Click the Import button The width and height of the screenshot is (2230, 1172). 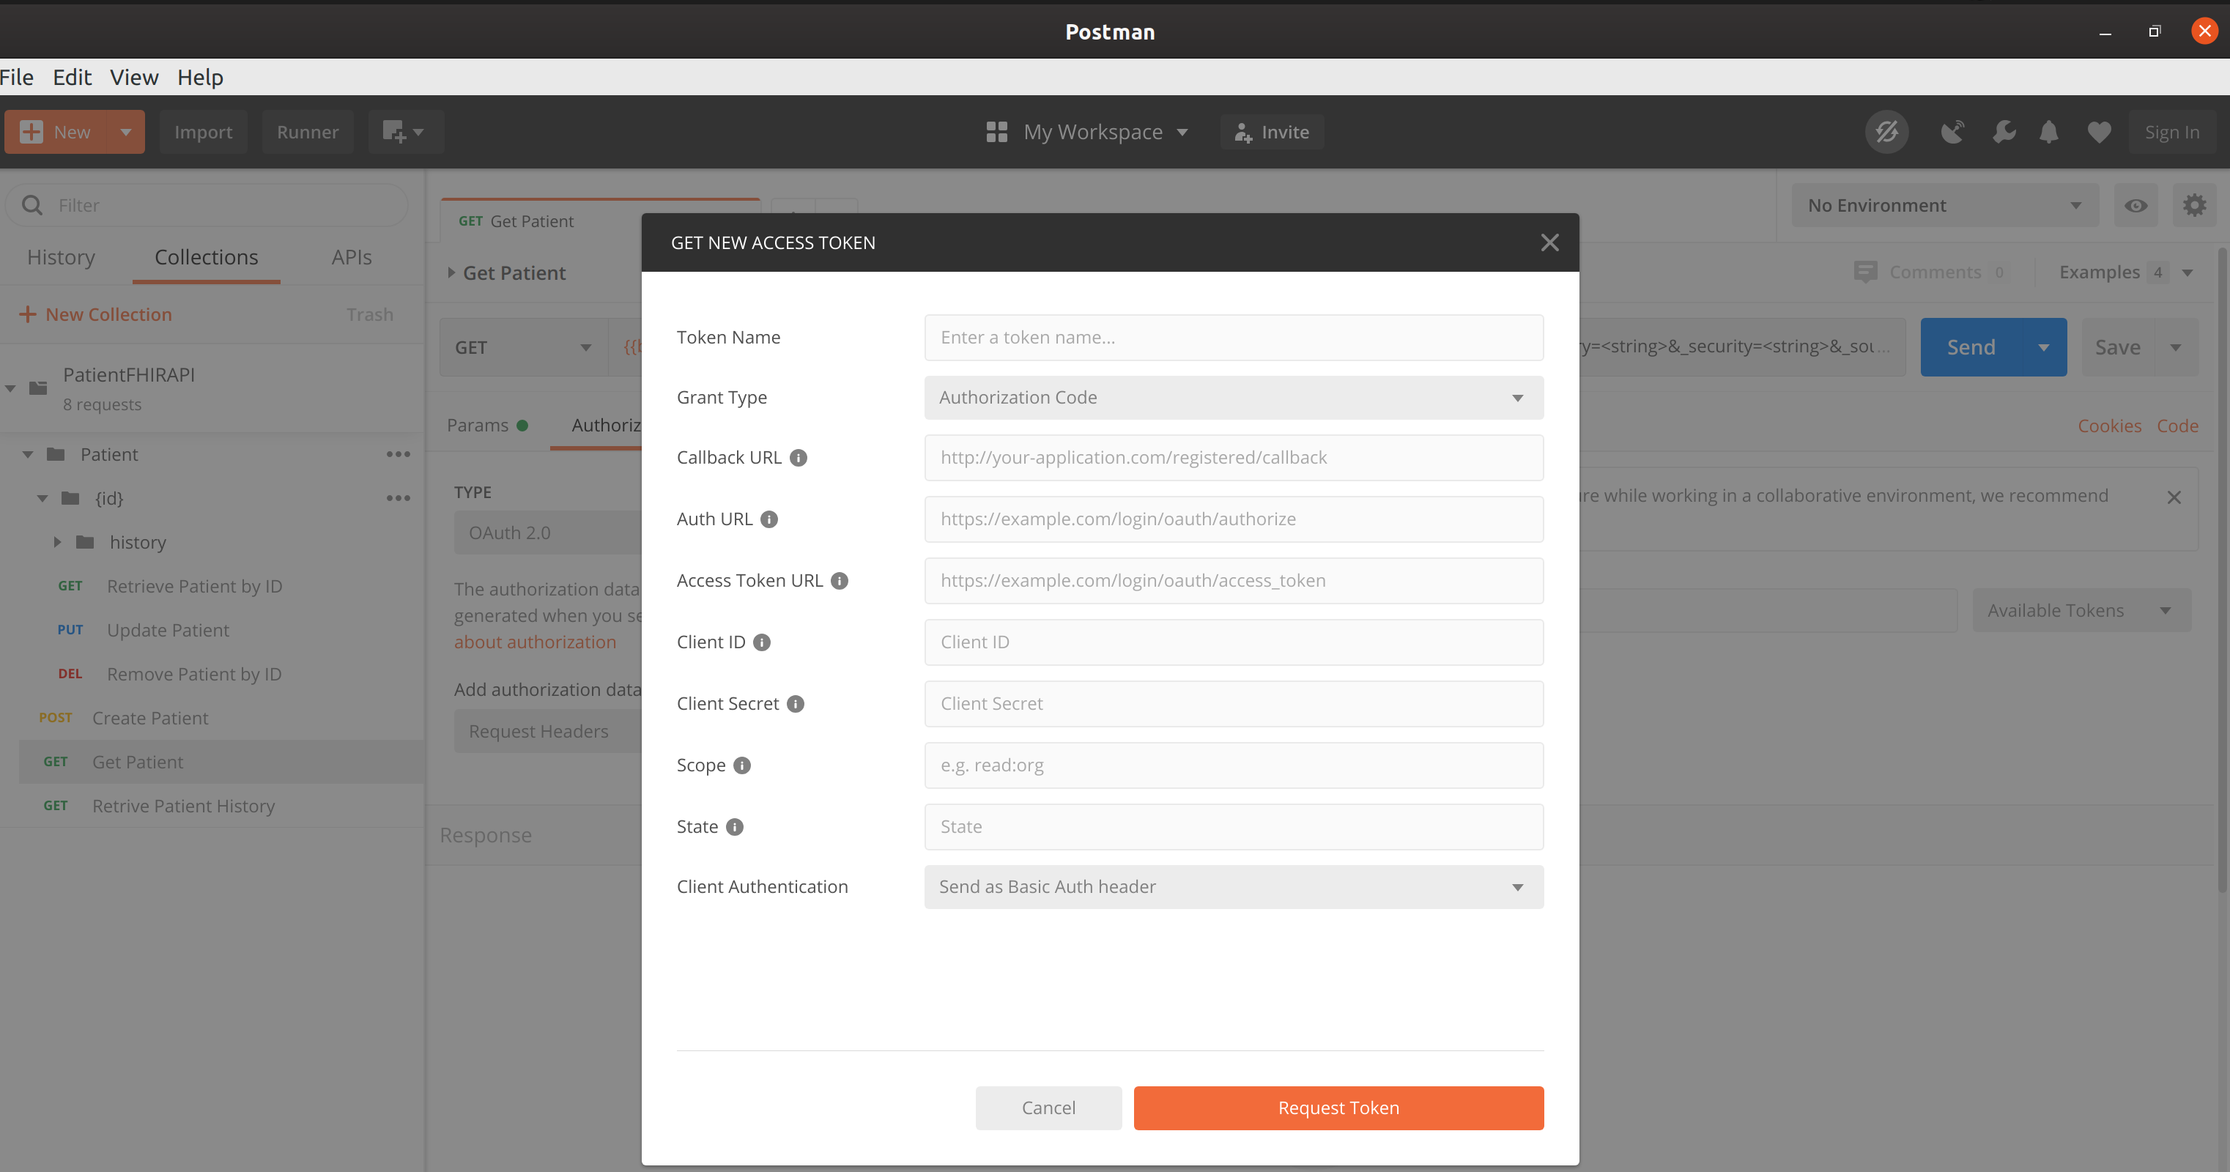point(203,132)
